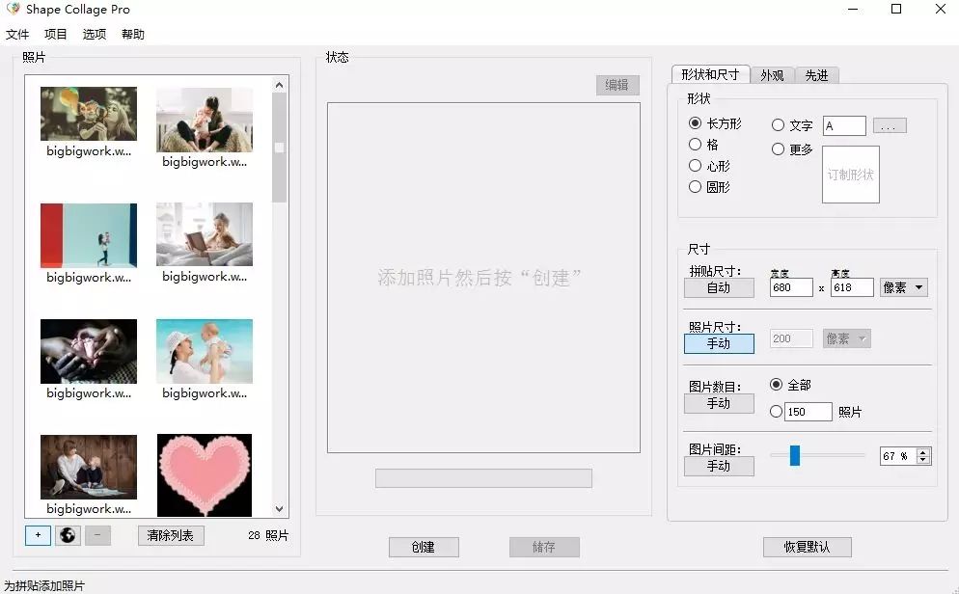The width and height of the screenshot is (959, 594).
Task: Select the woman reading book thumbnail
Action: point(205,234)
